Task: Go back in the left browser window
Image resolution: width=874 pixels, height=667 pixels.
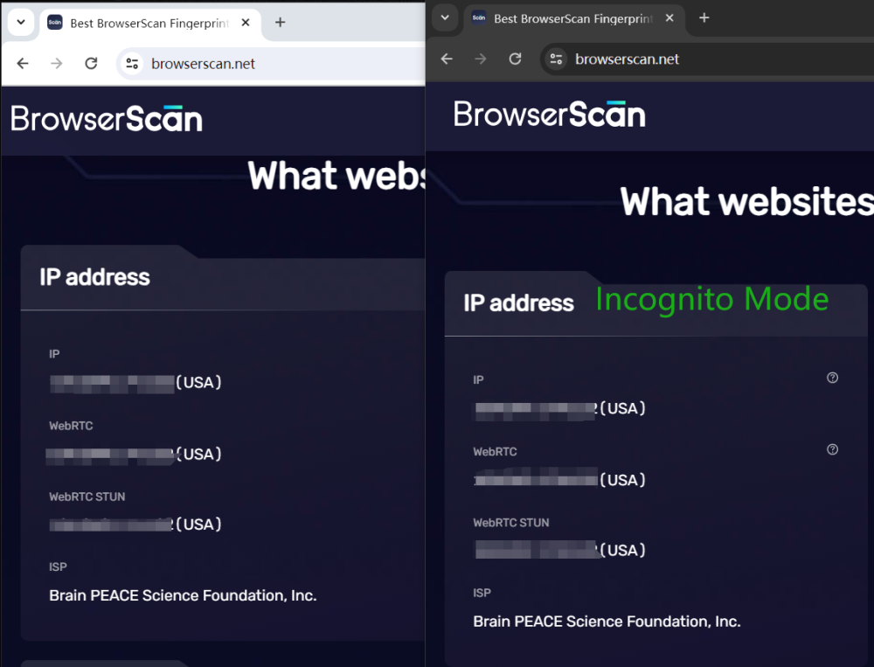Action: pyautogui.click(x=23, y=64)
